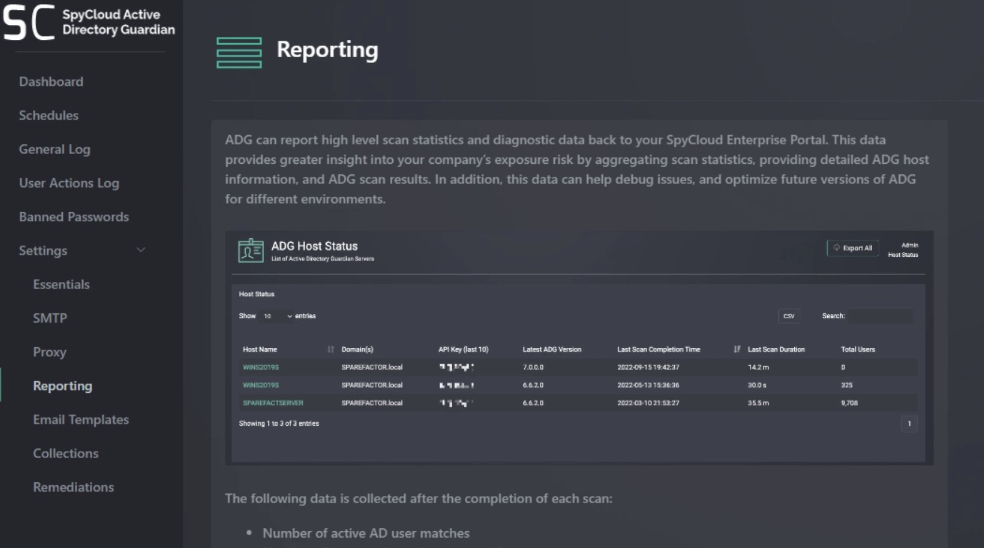Viewport: 984px width, 548px height.
Task: Click inside the Search field
Action: tap(880, 316)
